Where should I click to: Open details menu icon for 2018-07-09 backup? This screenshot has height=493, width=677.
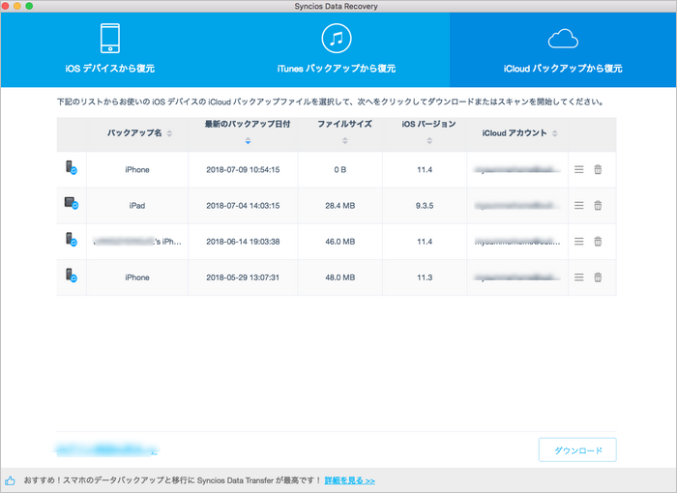(579, 169)
